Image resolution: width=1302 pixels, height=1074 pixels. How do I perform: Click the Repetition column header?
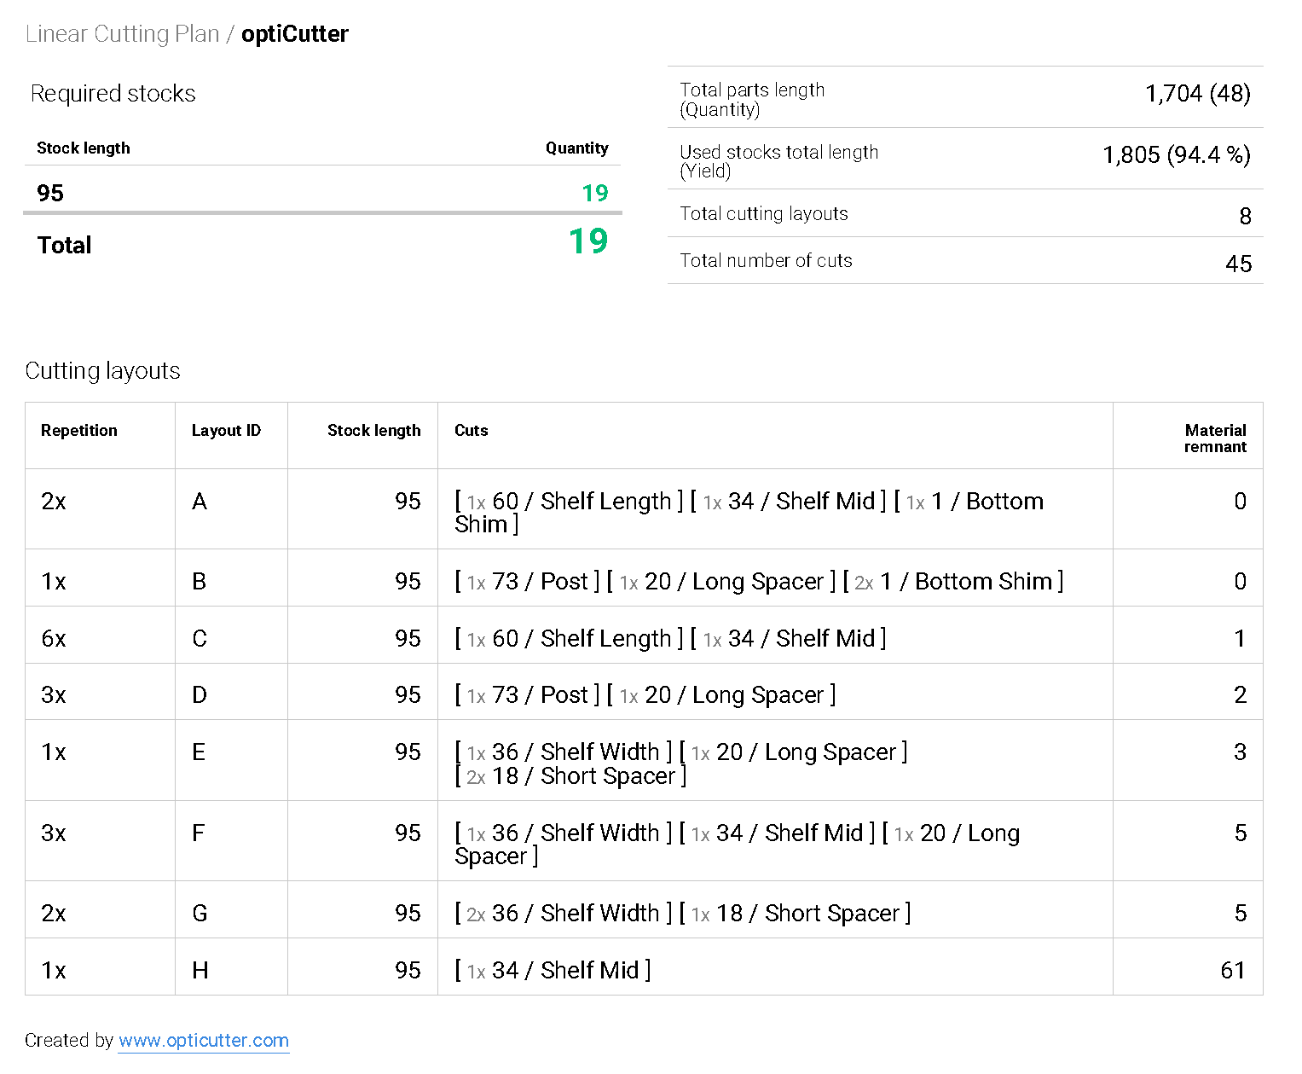point(79,431)
